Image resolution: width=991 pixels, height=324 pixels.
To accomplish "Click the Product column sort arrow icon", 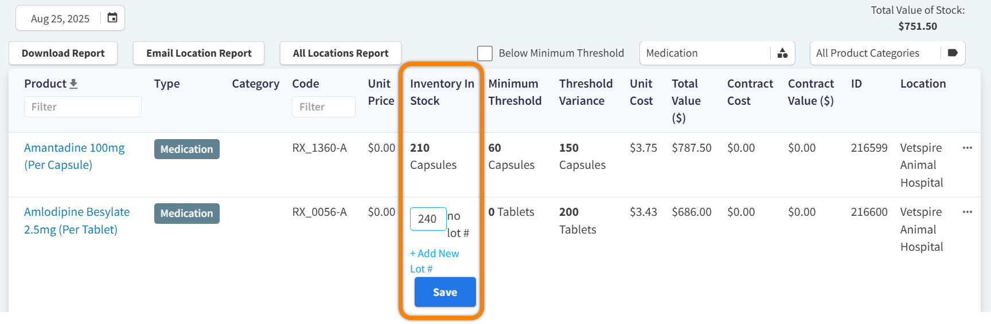I will click(x=73, y=84).
